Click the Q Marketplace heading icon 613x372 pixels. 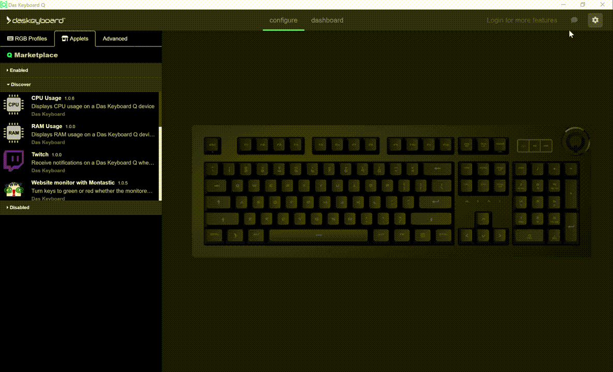click(x=9, y=55)
